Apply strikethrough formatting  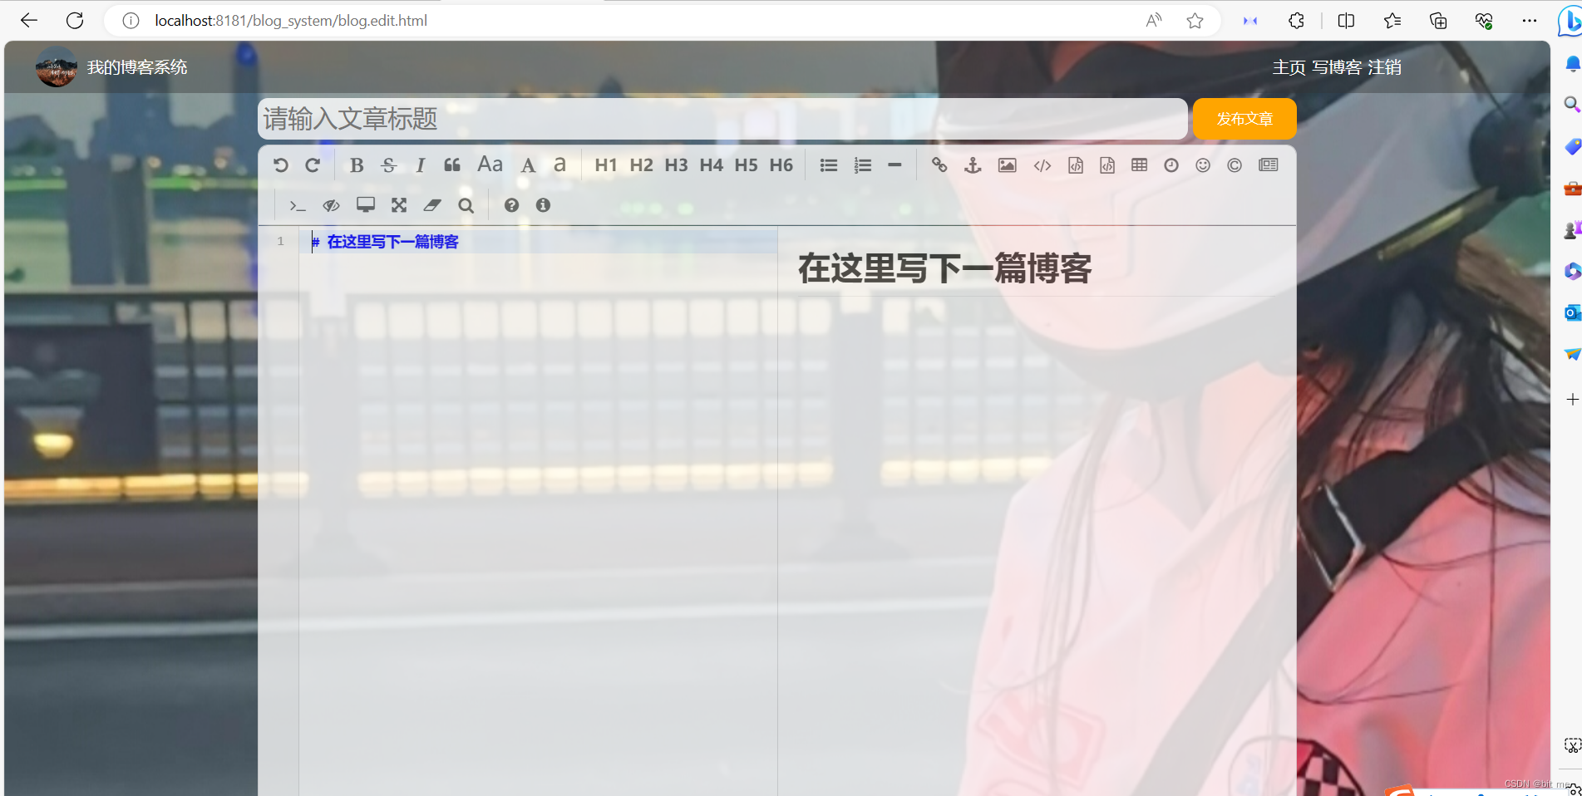[388, 165]
